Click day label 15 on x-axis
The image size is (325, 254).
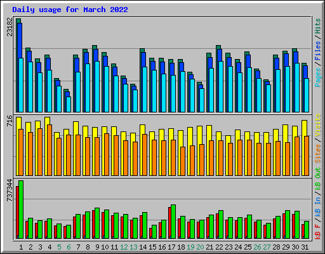(152, 247)
